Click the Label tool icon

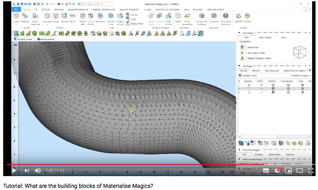pyautogui.click(x=178, y=16)
